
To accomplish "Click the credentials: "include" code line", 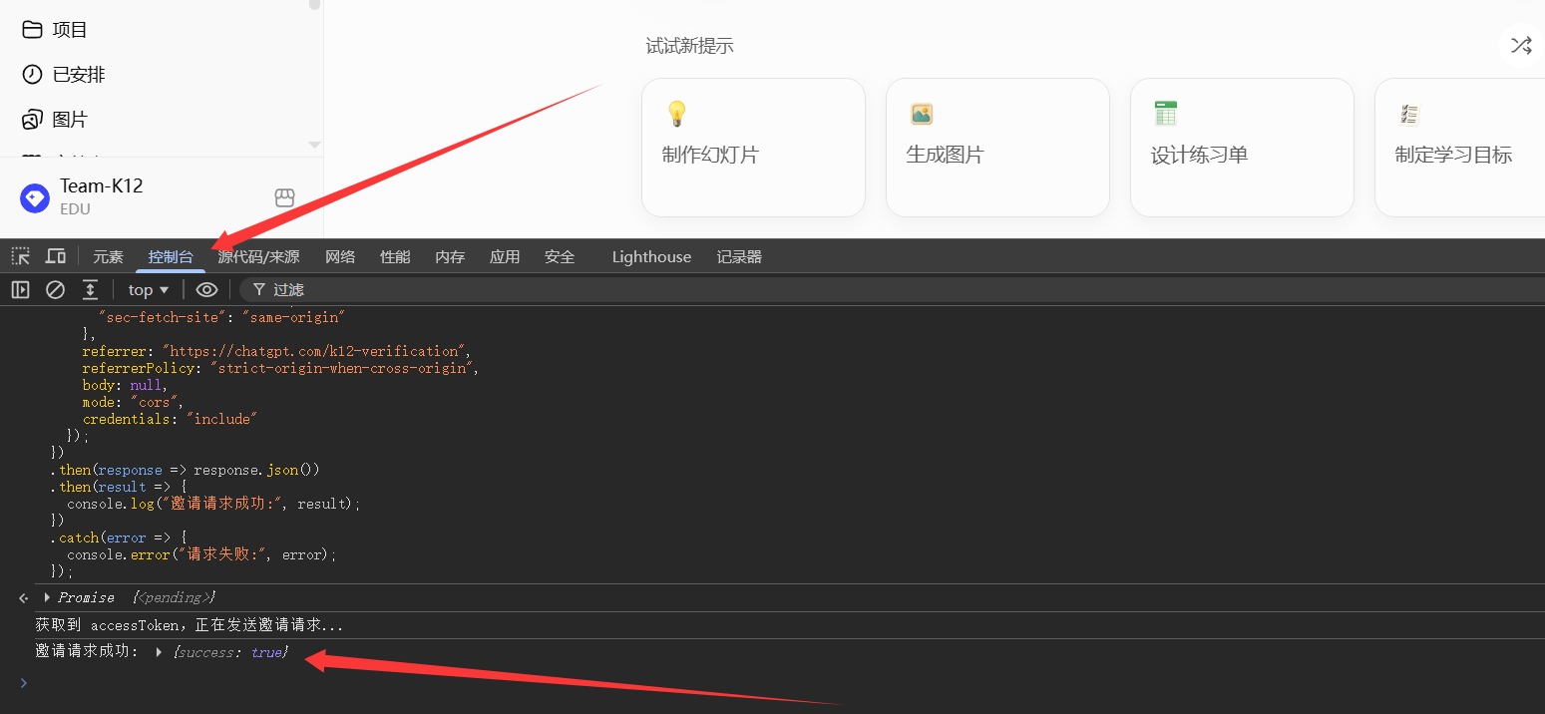I will [x=170, y=419].
